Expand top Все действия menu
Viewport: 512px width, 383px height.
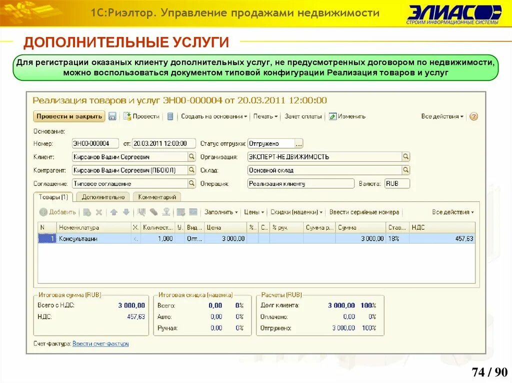coord(442,116)
